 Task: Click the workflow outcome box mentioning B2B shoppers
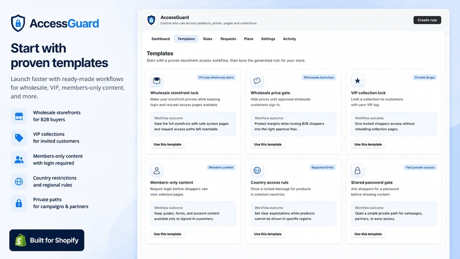coord(293,124)
